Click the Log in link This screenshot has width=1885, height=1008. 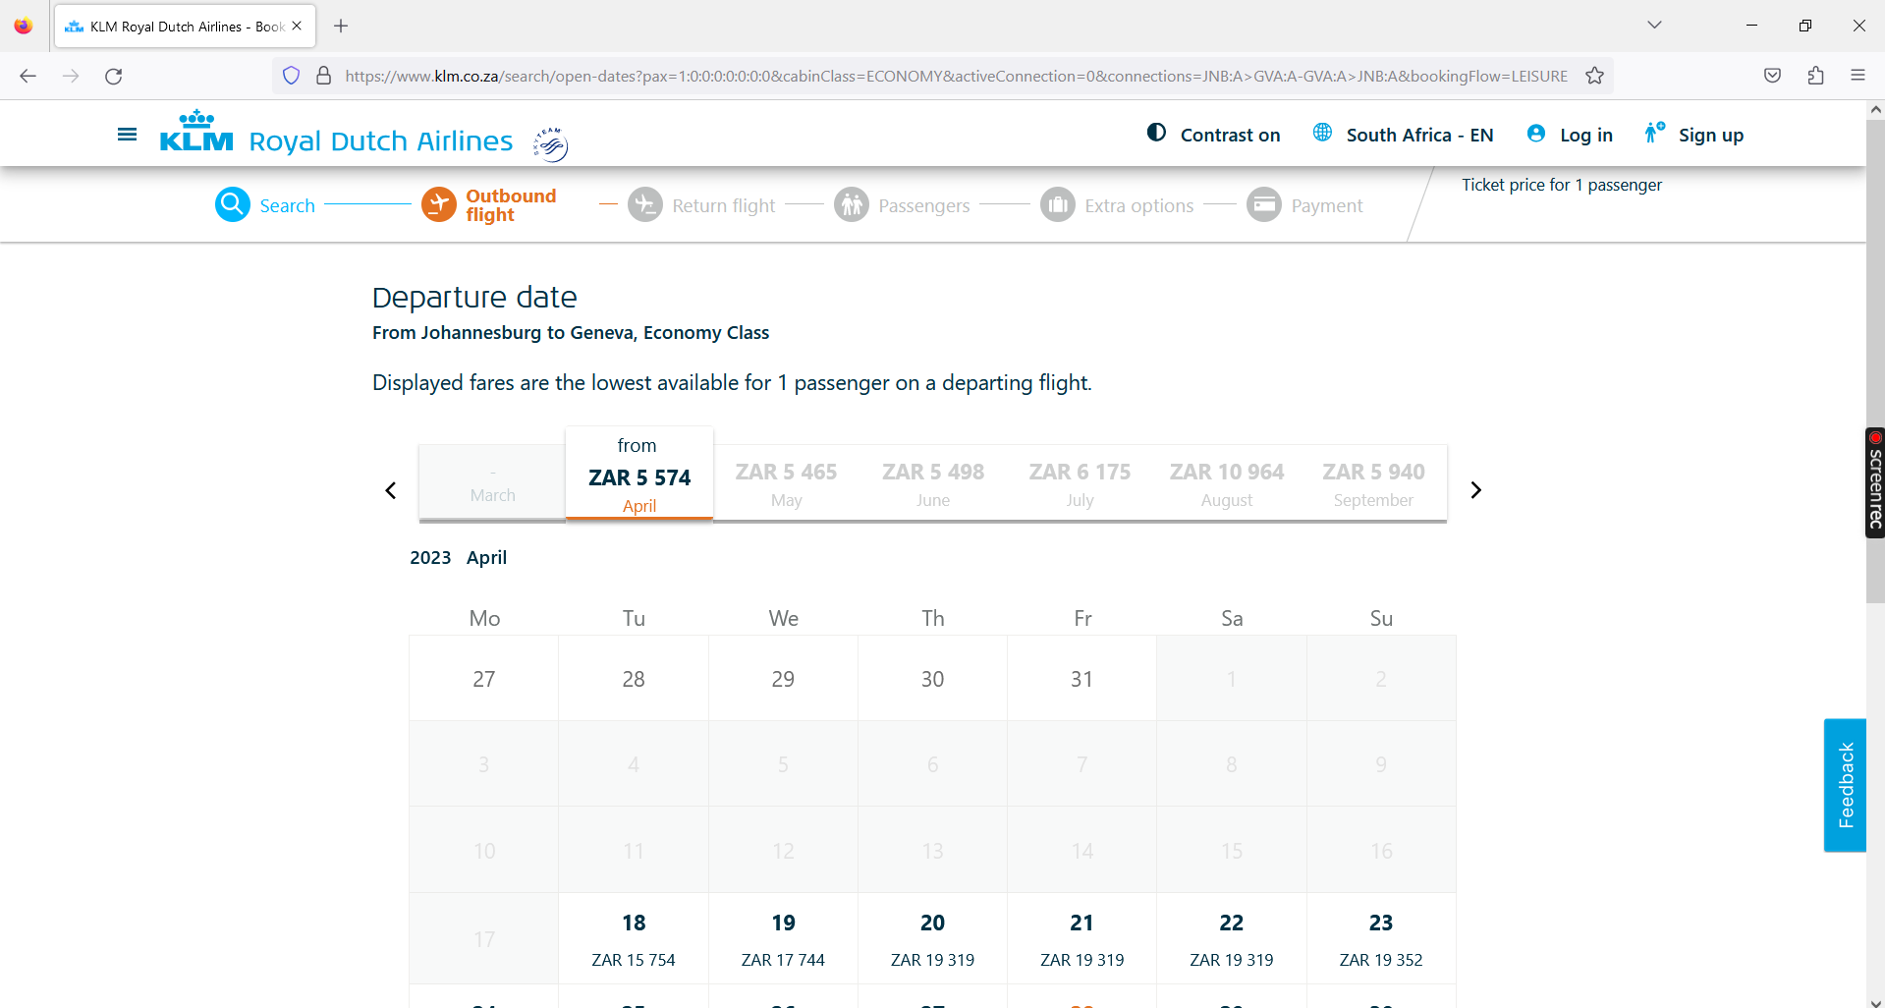click(1569, 135)
